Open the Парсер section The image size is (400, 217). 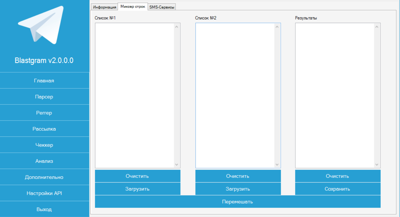(x=44, y=97)
